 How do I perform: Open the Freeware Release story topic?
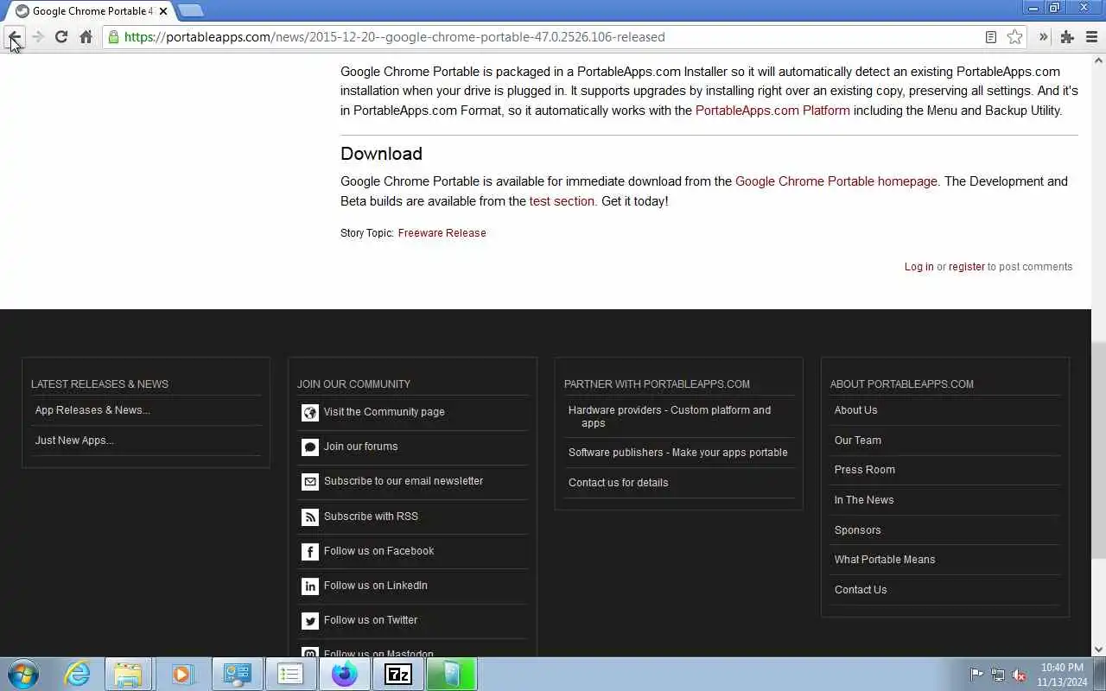(442, 233)
